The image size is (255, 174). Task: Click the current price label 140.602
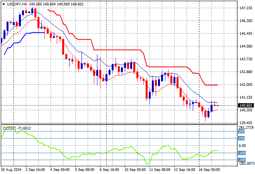tap(246, 105)
